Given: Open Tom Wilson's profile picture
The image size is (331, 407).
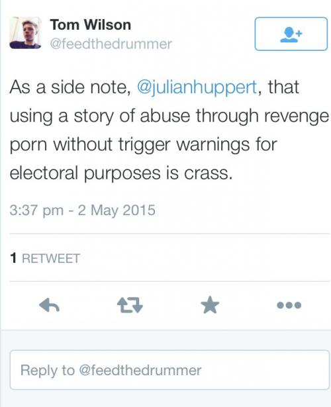Looking at the screenshot, I should 25,32.
